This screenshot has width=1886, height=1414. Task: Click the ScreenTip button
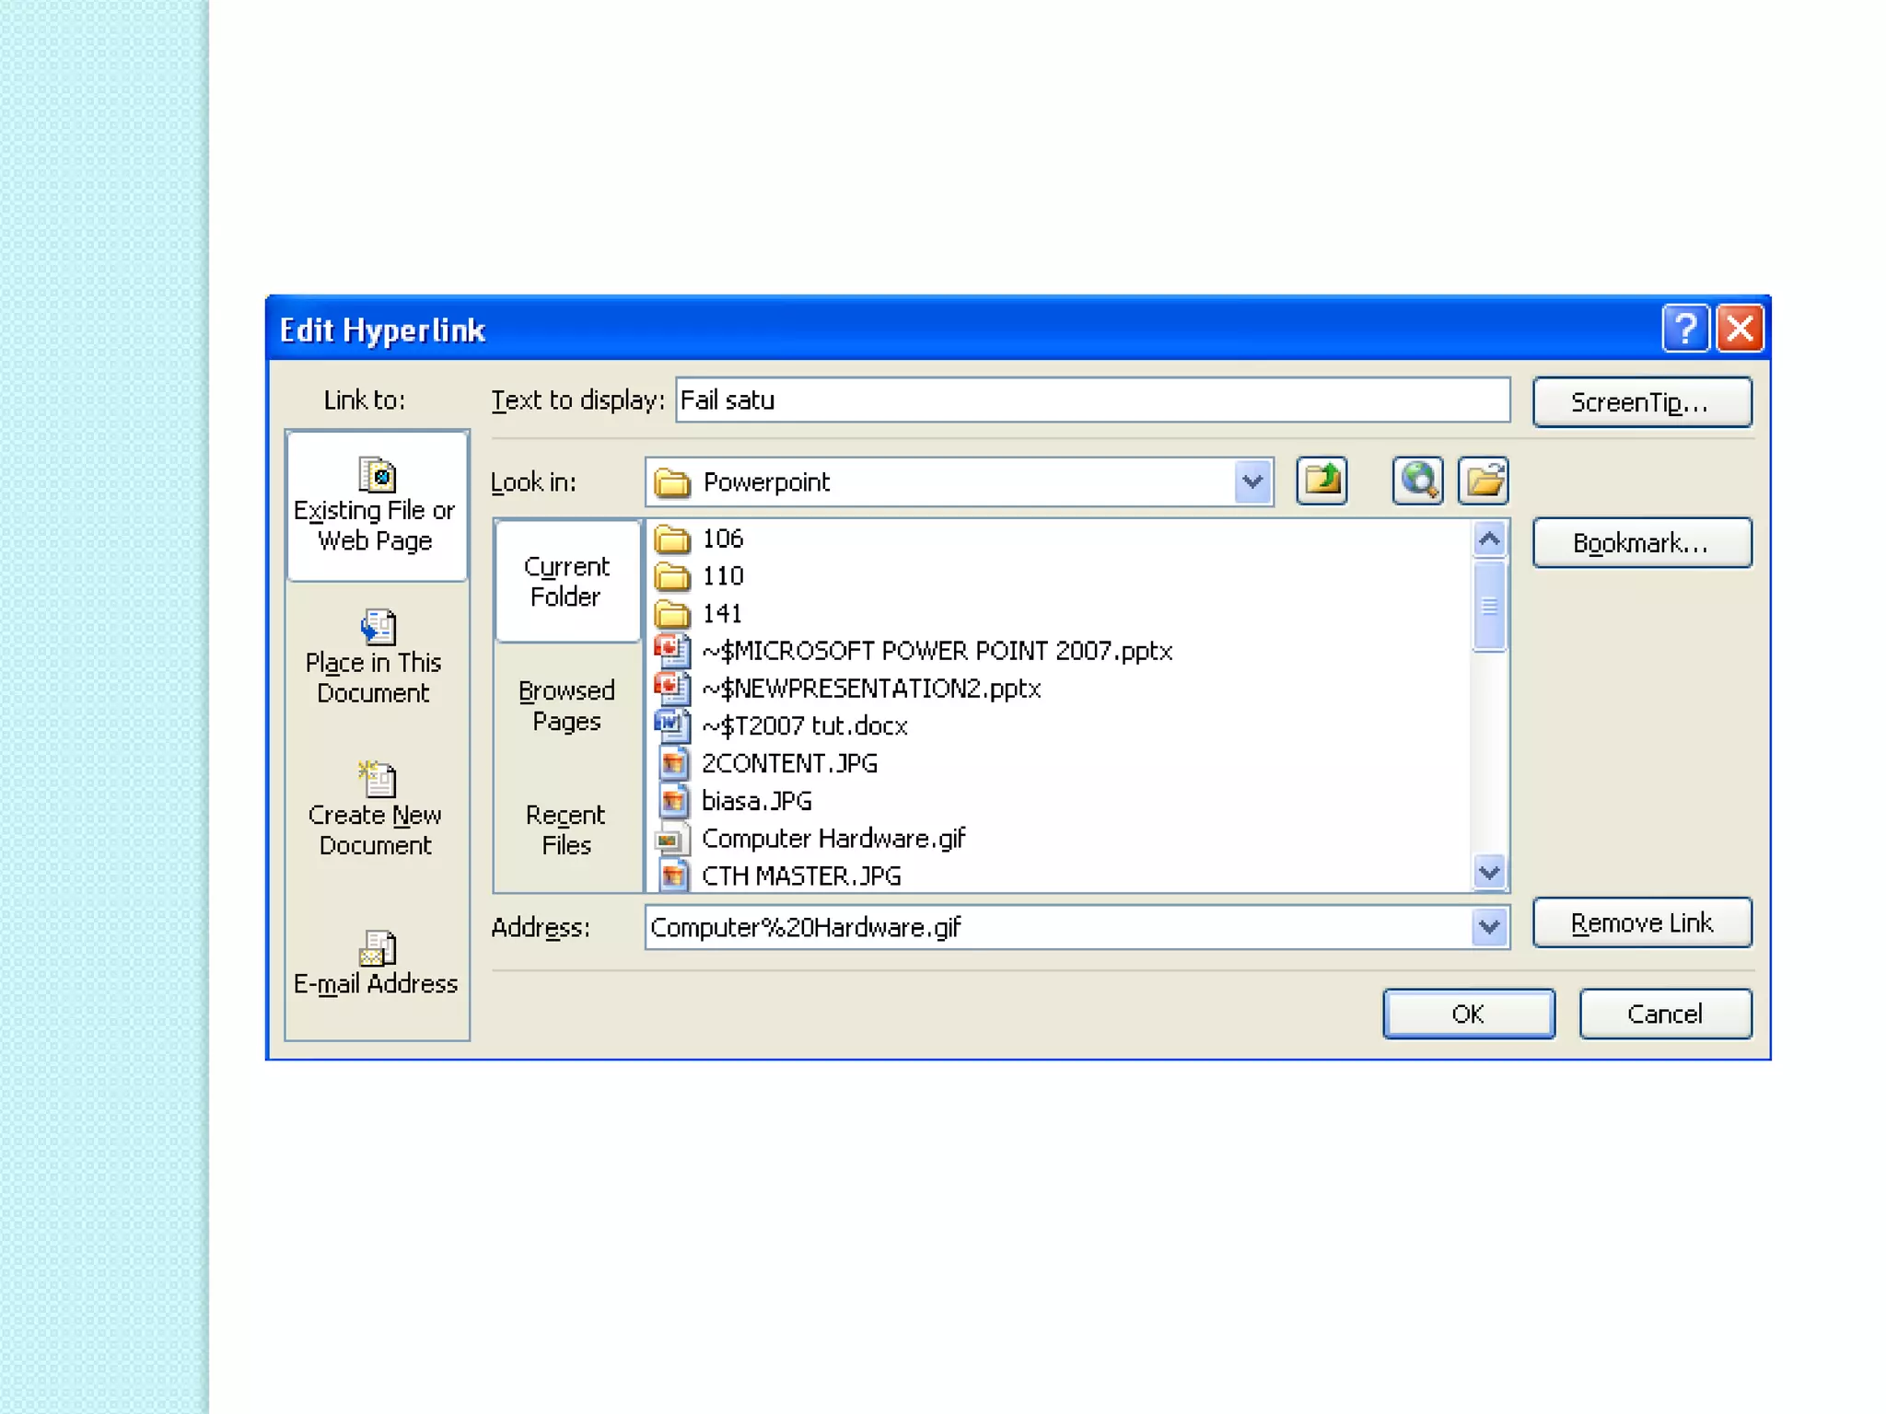[1641, 402]
